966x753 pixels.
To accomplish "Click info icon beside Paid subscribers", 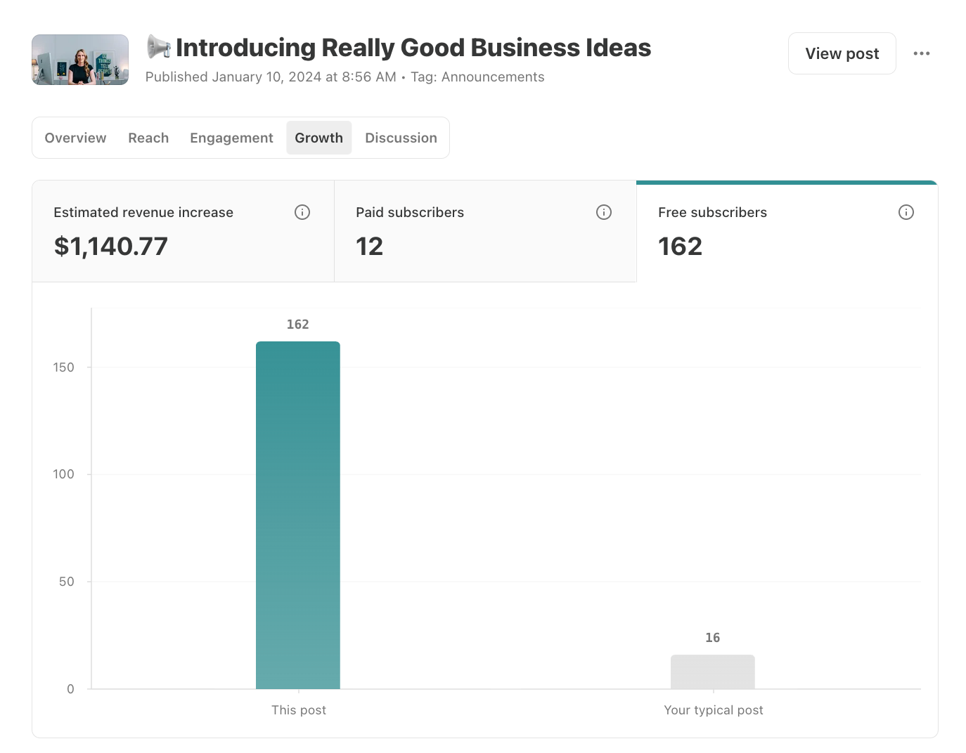I will [604, 212].
